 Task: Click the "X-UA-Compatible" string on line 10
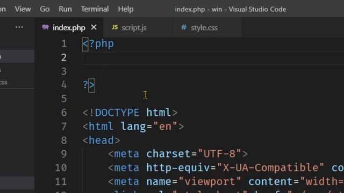270,168
